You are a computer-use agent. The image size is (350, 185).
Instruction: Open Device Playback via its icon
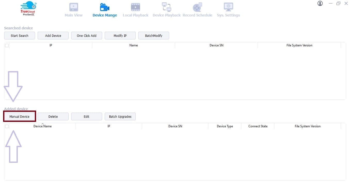pos(166,7)
